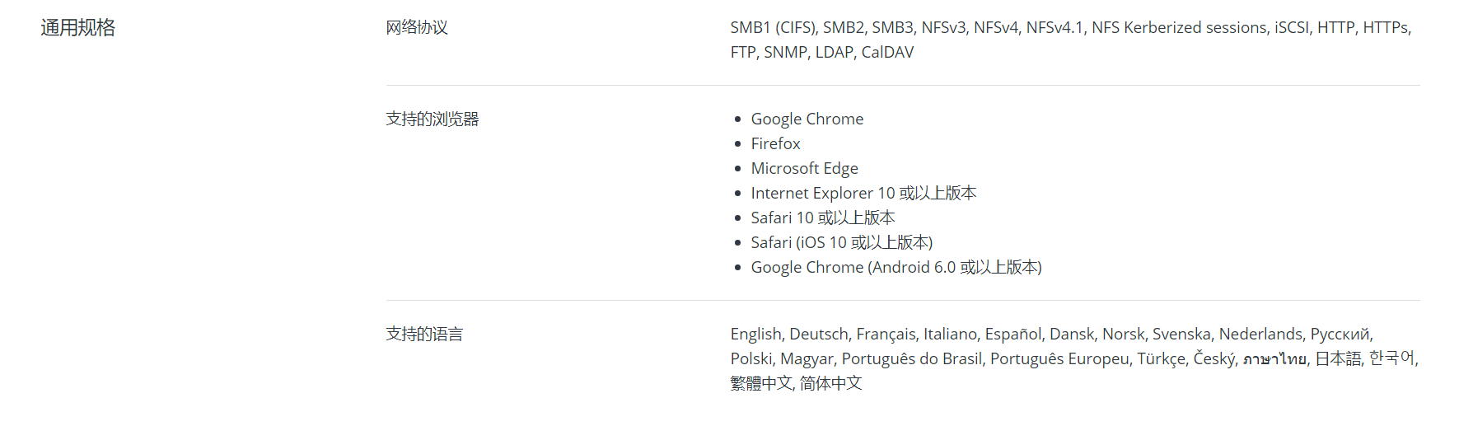Select the 支持的浏览器 row label
Image resolution: width=1459 pixels, height=440 pixels.
(x=433, y=119)
